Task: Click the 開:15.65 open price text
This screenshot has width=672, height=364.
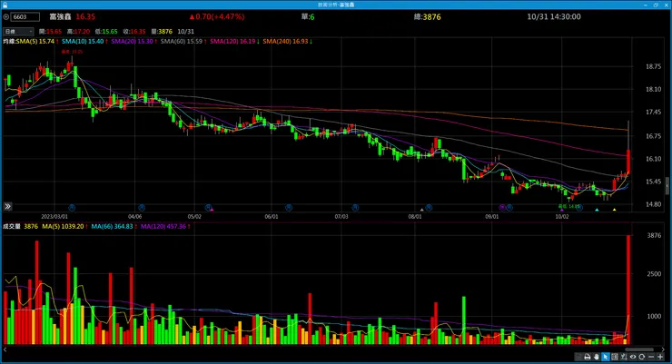Action: pyautogui.click(x=50, y=32)
